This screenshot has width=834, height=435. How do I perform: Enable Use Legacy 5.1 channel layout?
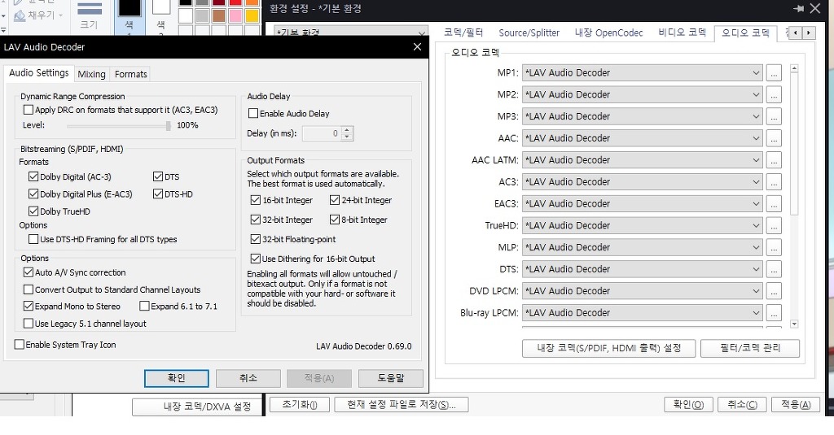(29, 323)
